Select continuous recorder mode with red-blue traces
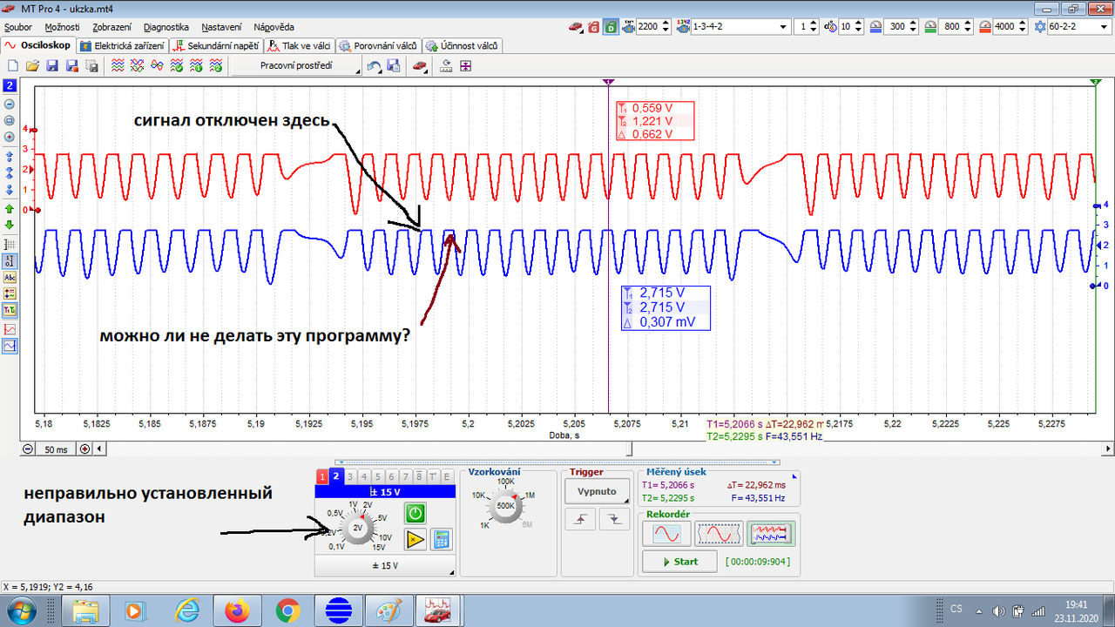The height and width of the screenshot is (627, 1115). tap(771, 533)
